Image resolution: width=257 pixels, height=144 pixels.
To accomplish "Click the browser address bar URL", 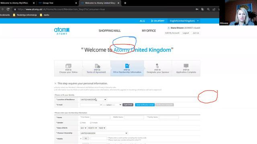I will pos(61,9).
